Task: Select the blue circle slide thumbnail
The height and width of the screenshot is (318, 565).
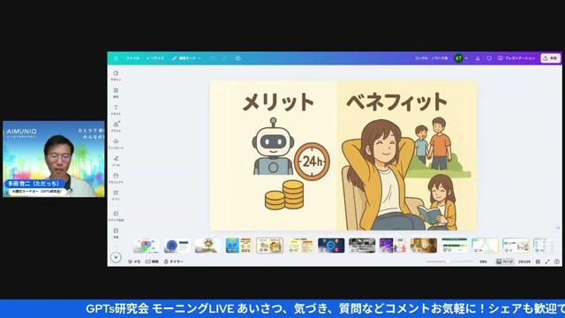Action: pyautogui.click(x=177, y=246)
